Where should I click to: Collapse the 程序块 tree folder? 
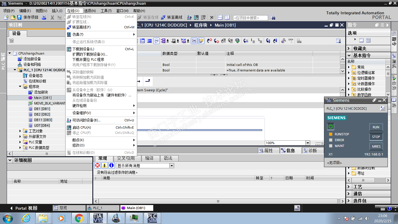[x=20, y=87]
